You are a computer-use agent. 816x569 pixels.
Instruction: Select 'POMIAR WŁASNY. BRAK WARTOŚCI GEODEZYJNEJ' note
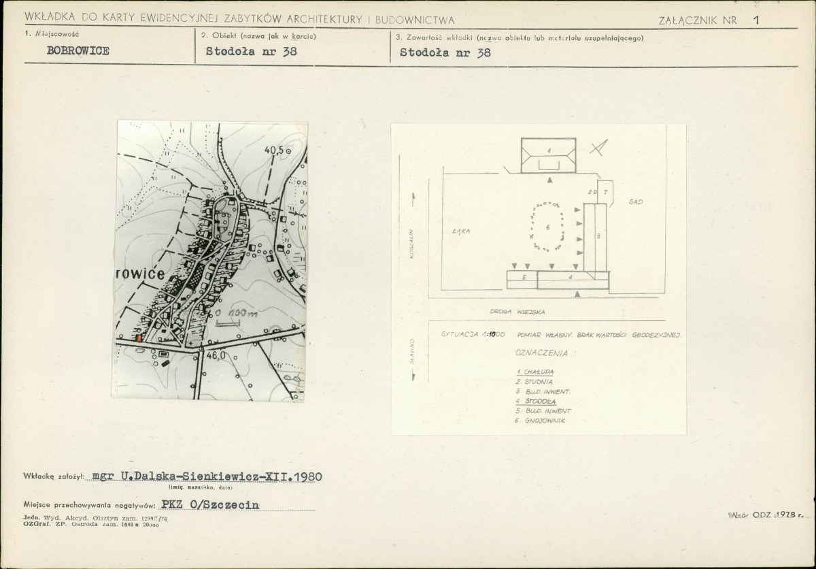[x=600, y=336]
